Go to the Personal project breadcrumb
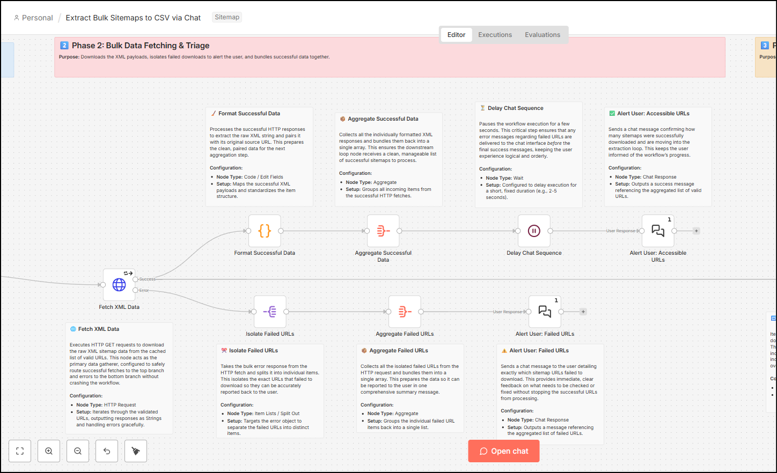Image resolution: width=777 pixels, height=473 pixels. [x=38, y=18]
